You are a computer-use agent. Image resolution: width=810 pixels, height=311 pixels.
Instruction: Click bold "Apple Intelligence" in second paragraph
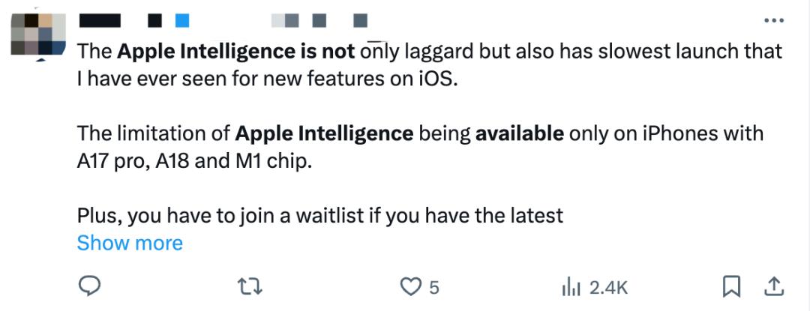(323, 134)
